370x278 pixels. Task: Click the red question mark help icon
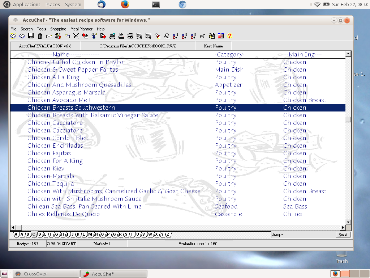point(229,36)
